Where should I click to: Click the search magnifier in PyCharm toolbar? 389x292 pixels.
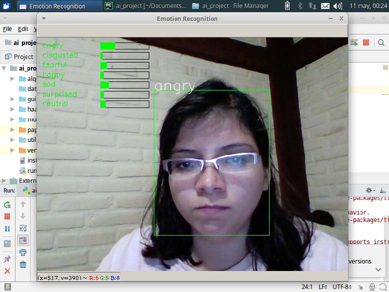pos(381,43)
